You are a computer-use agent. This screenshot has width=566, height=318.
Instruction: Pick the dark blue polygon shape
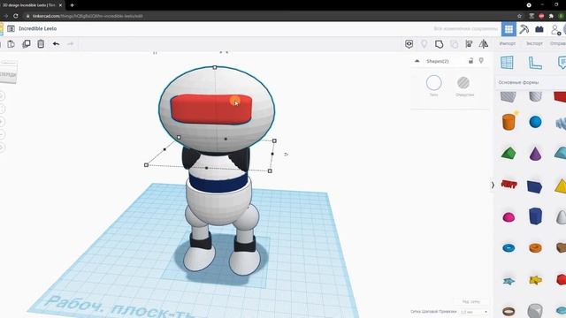tap(535, 216)
